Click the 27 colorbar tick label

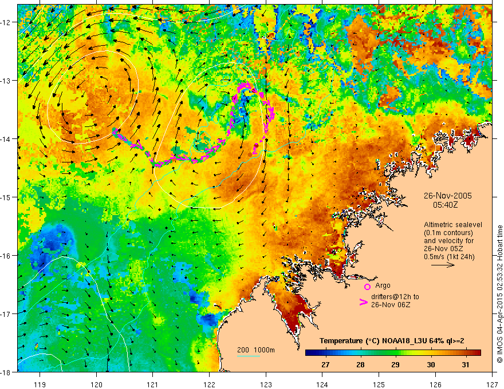tap(325, 364)
